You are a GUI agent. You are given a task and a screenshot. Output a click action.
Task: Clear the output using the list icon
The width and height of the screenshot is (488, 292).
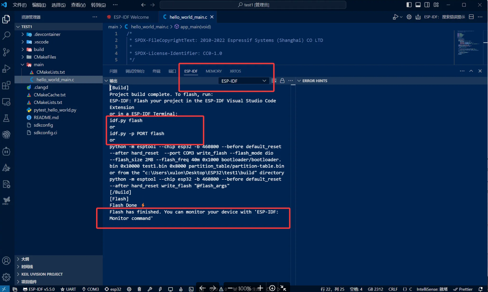[274, 81]
